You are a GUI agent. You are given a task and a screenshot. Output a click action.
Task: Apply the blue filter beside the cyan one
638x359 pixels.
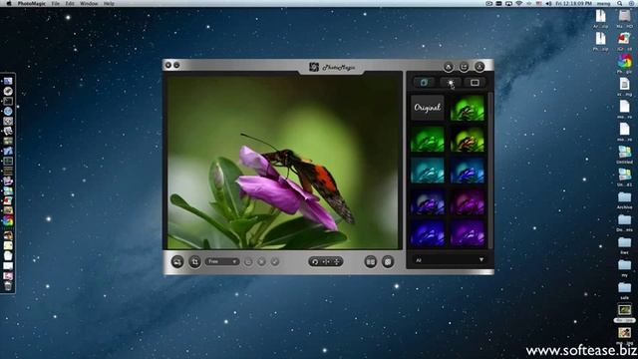468,171
